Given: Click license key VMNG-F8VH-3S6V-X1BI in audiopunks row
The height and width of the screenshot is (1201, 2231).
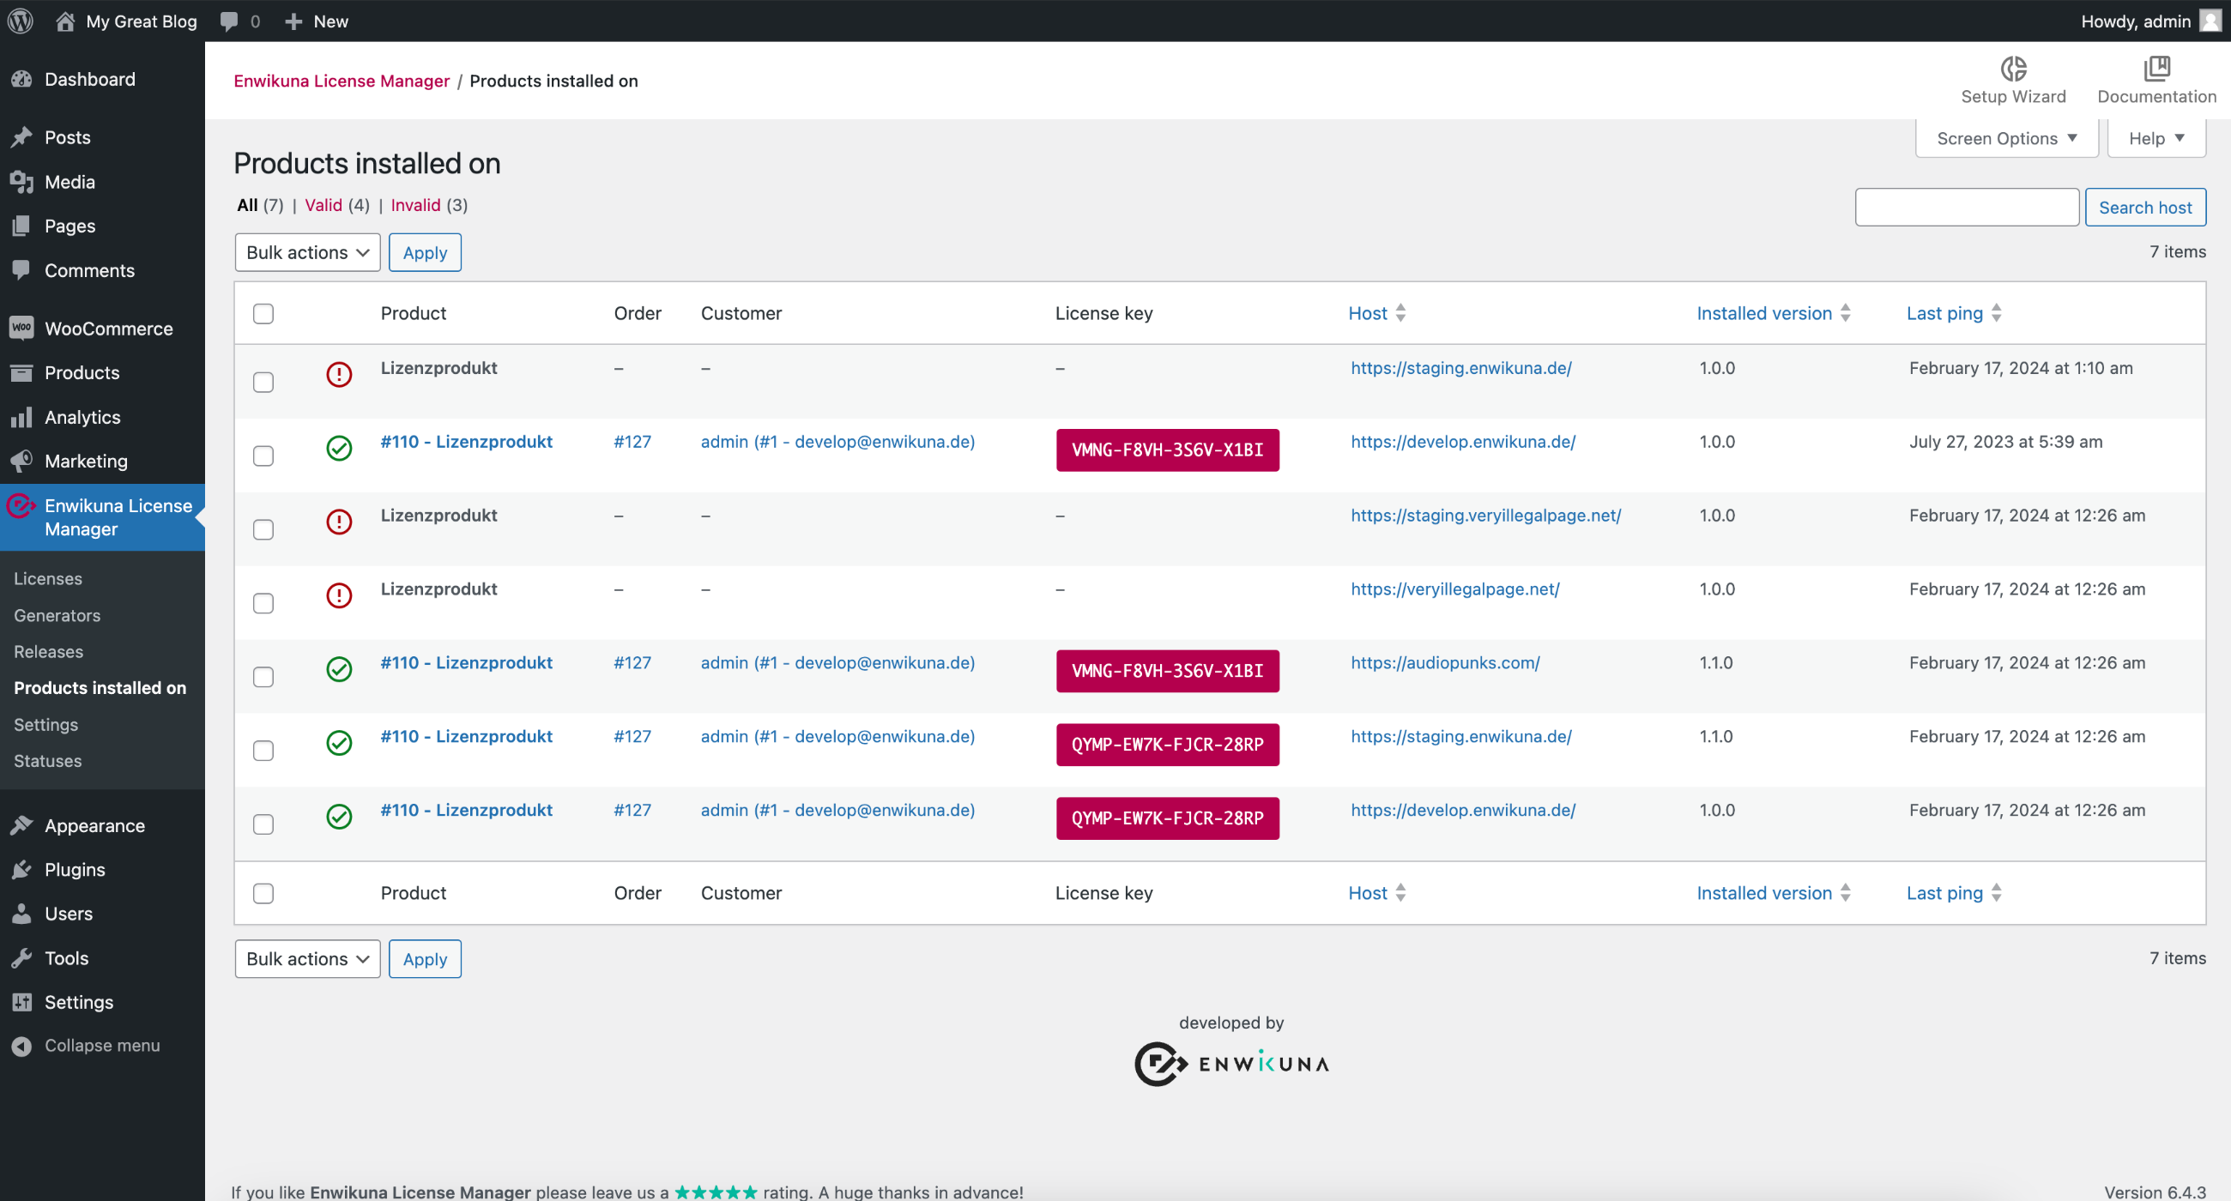Looking at the screenshot, I should tap(1168, 670).
